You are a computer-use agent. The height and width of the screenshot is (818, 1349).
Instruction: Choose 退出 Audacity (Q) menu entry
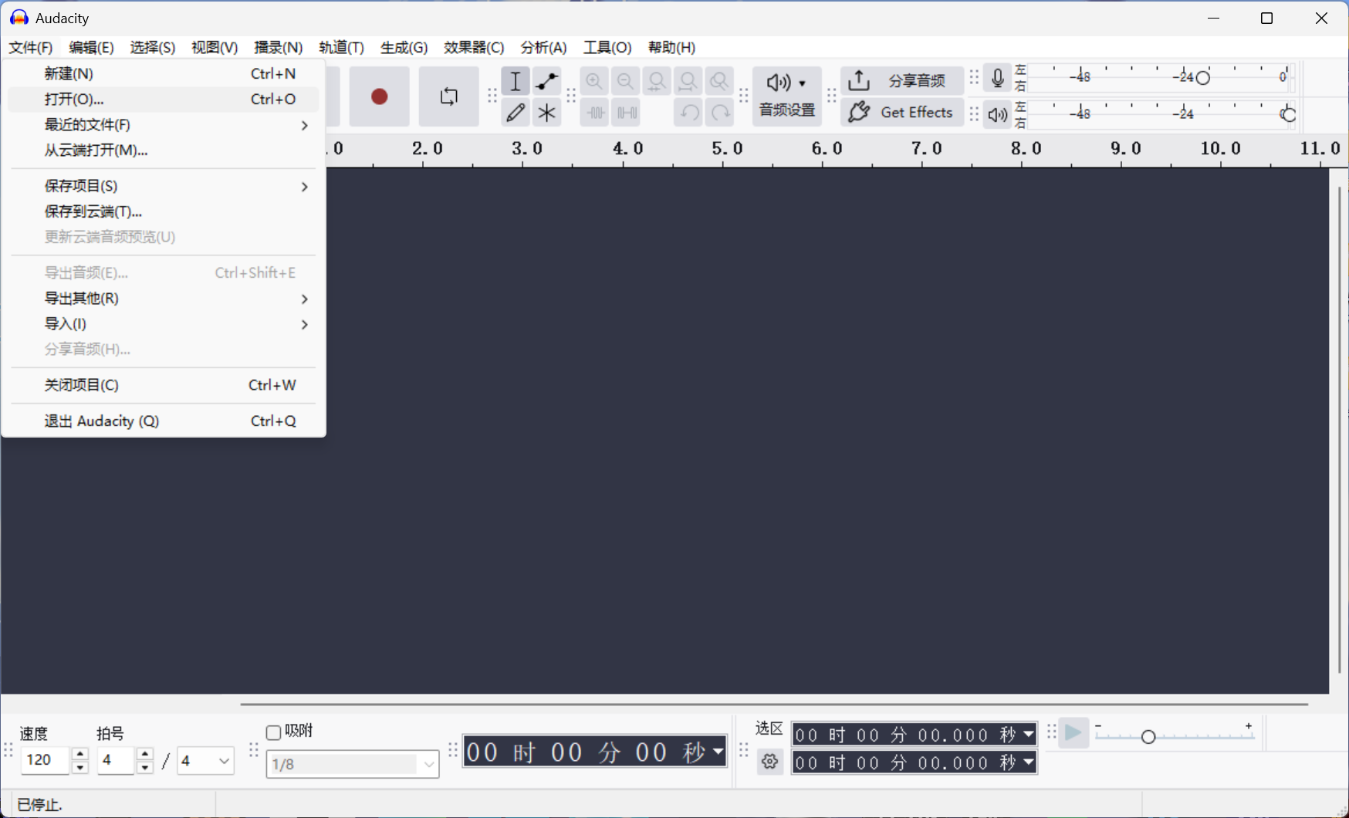(x=164, y=421)
